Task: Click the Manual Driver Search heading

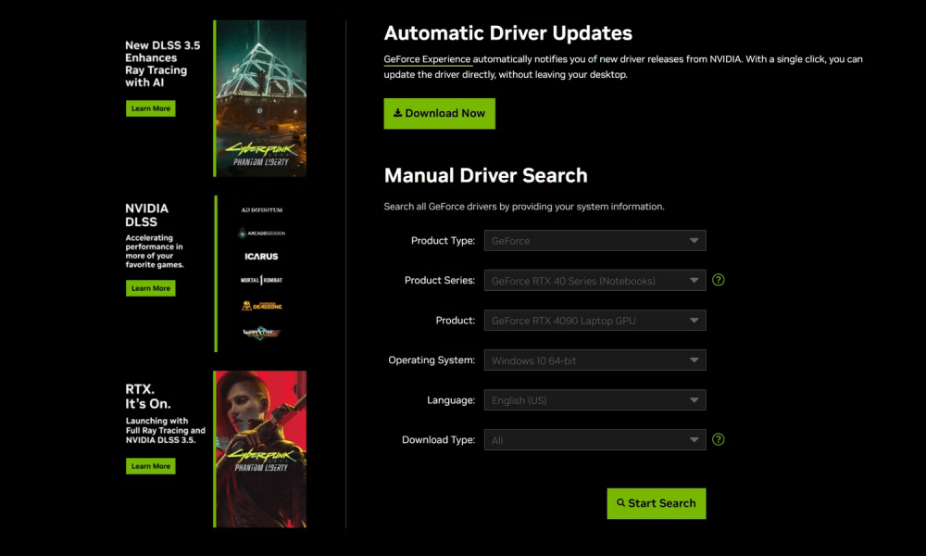Action: [485, 175]
